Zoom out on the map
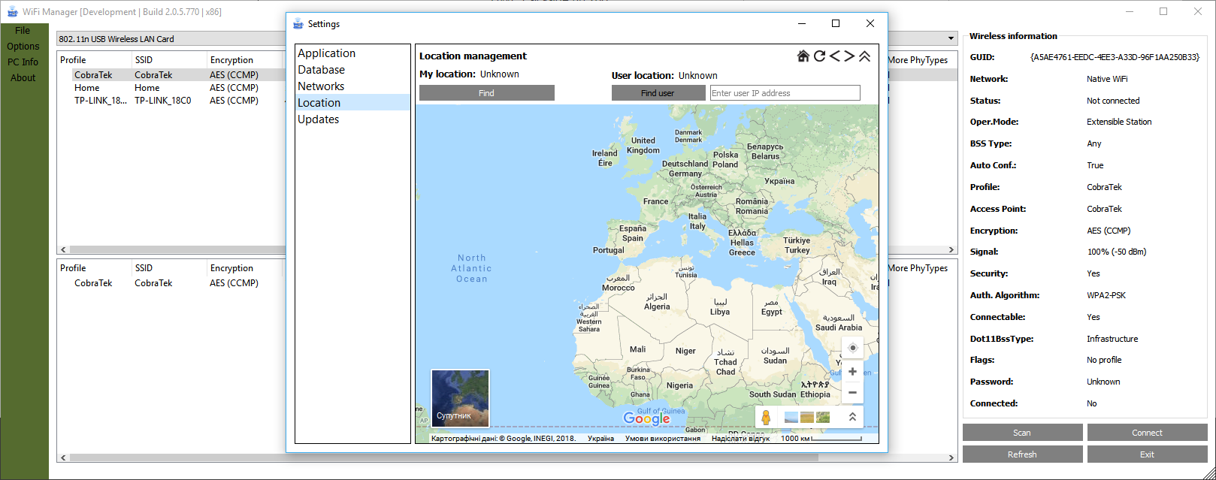The width and height of the screenshot is (1216, 480). tap(852, 392)
